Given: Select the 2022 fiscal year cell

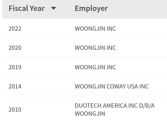Looking at the screenshot, I should click(x=15, y=29).
